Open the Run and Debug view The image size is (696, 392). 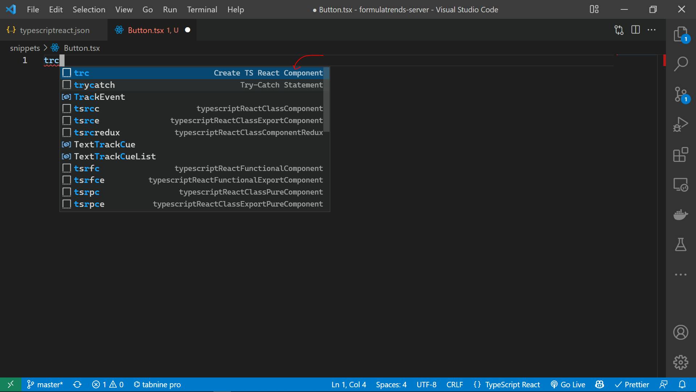tap(681, 124)
